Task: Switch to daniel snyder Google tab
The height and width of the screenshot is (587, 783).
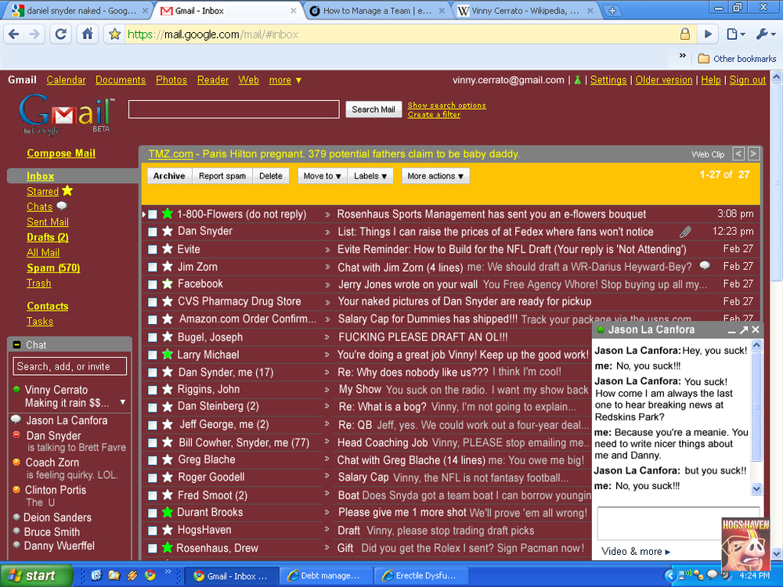Action: (78, 10)
